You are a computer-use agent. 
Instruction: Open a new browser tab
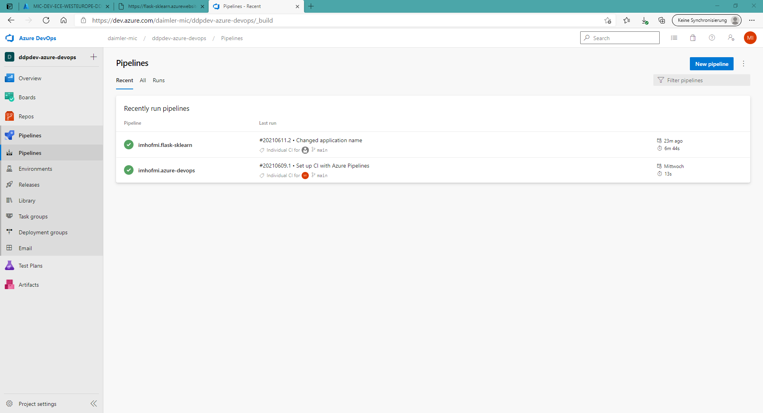coord(311,6)
